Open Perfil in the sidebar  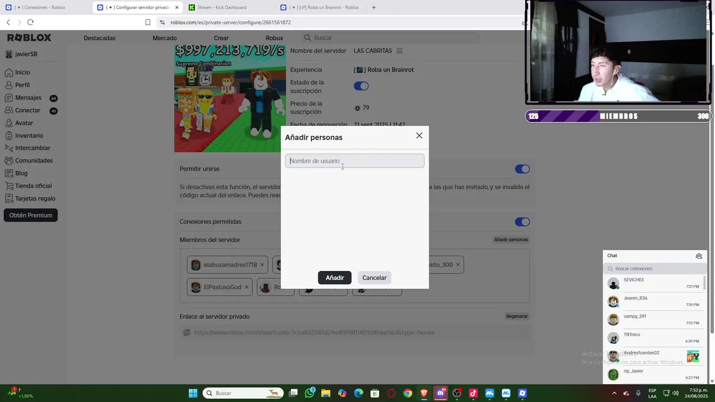pos(22,85)
